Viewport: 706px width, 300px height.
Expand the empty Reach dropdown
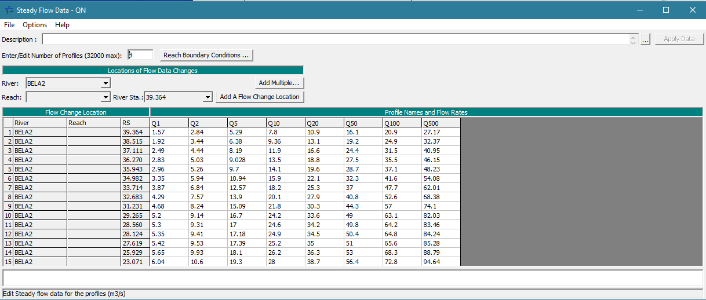105,97
